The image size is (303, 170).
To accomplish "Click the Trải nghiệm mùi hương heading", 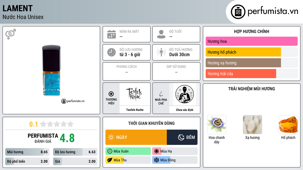I will 252,89.
